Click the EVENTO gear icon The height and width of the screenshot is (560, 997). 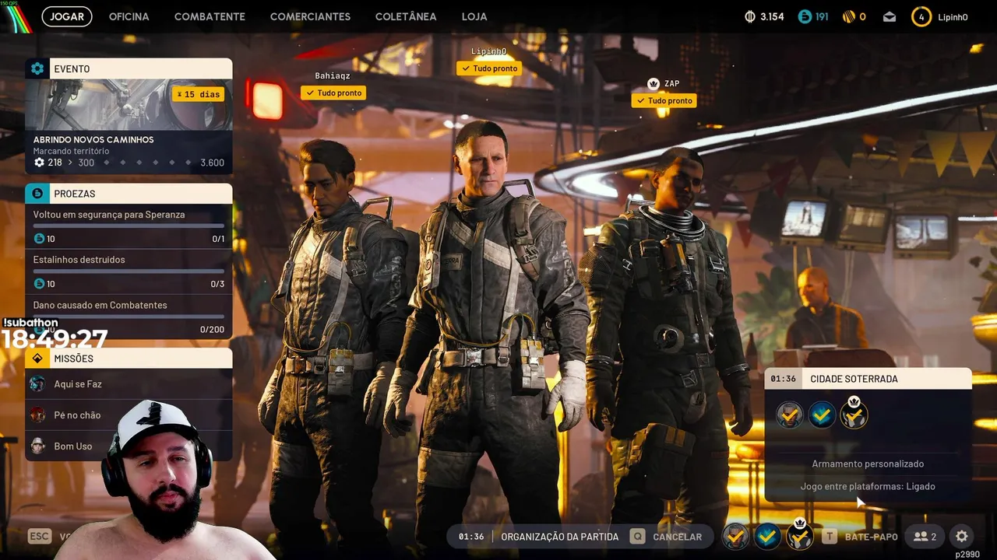point(37,68)
